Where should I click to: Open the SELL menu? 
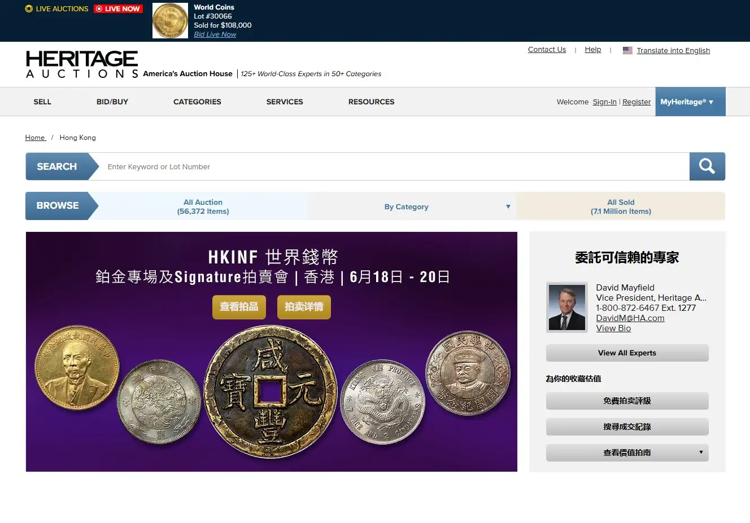[42, 102]
